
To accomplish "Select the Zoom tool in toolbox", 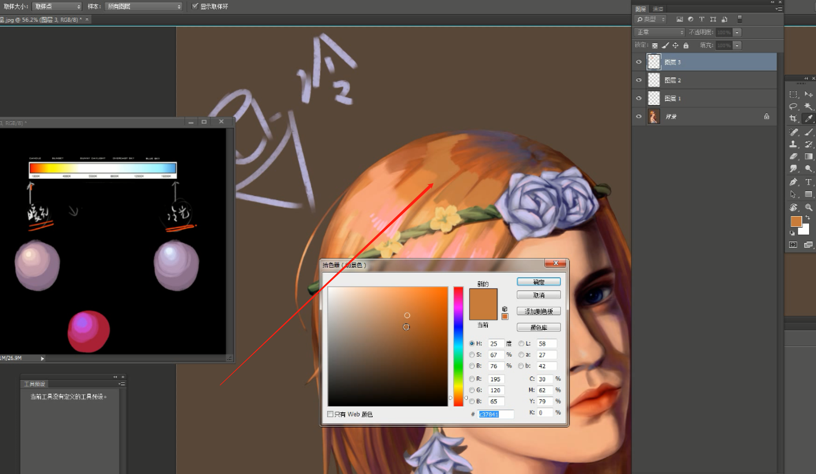I will 808,207.
